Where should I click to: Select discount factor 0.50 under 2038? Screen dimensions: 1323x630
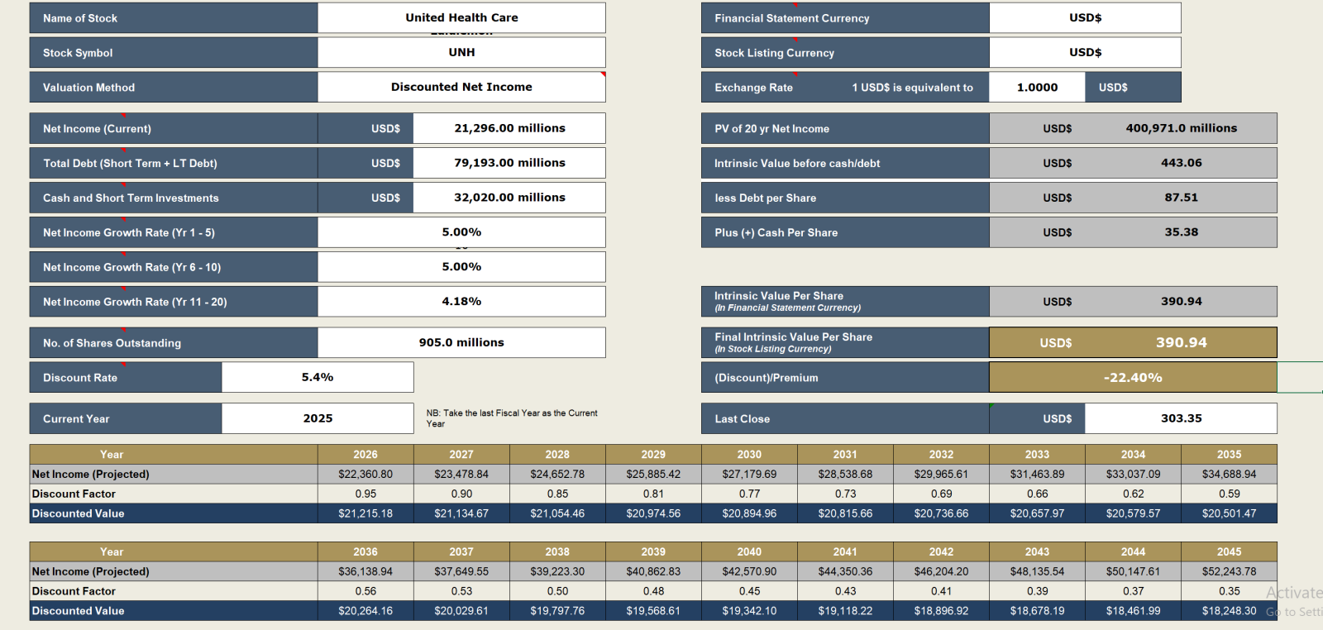tap(557, 591)
